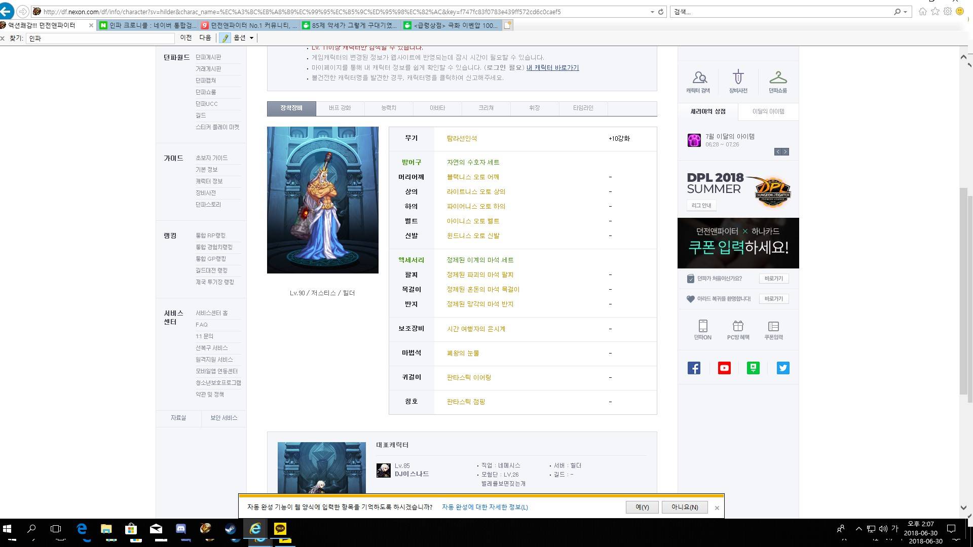Click the coupon input icon
Image resolution: width=973 pixels, height=547 pixels.
[x=773, y=326]
